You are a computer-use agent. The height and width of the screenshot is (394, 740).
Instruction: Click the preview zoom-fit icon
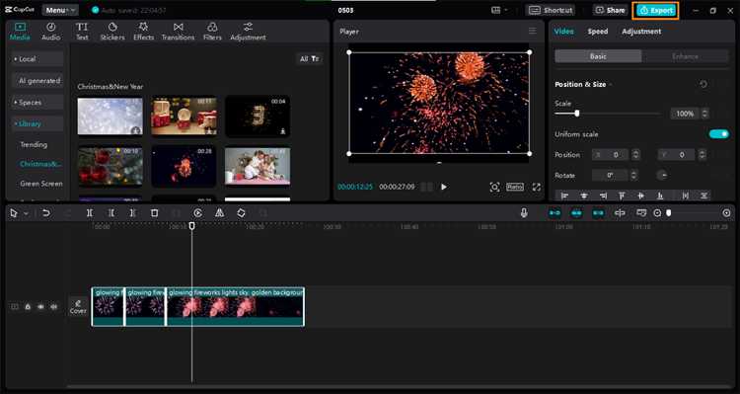(x=494, y=187)
